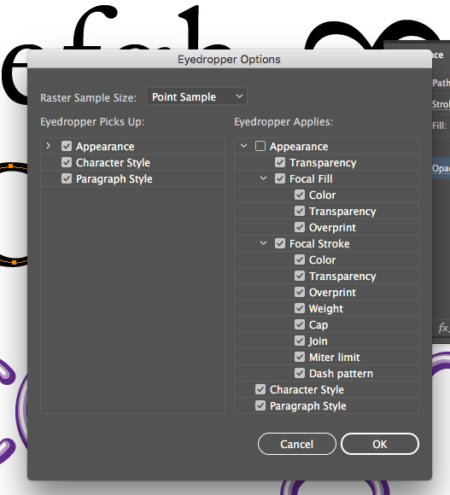Toggle the Dash pattern checkbox
Viewport: 450px width, 495px height.
[300, 373]
